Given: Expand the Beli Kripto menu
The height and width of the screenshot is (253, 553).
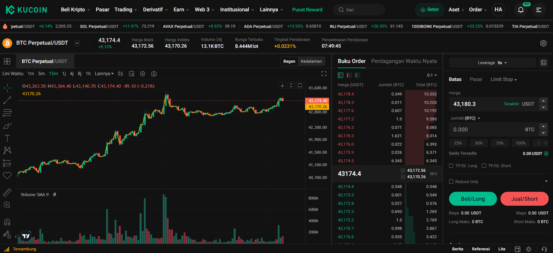Looking at the screenshot, I should pyautogui.click(x=75, y=10).
